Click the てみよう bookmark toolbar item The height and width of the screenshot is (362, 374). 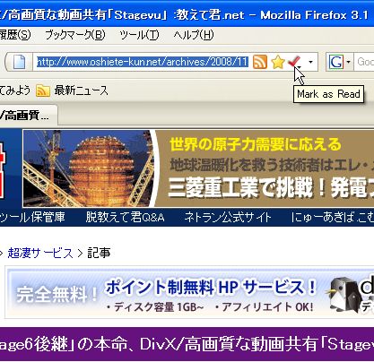(15, 90)
